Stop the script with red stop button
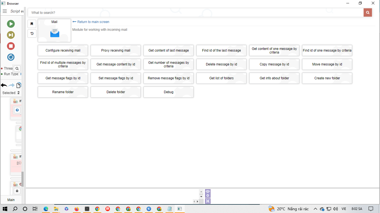 tap(11, 46)
